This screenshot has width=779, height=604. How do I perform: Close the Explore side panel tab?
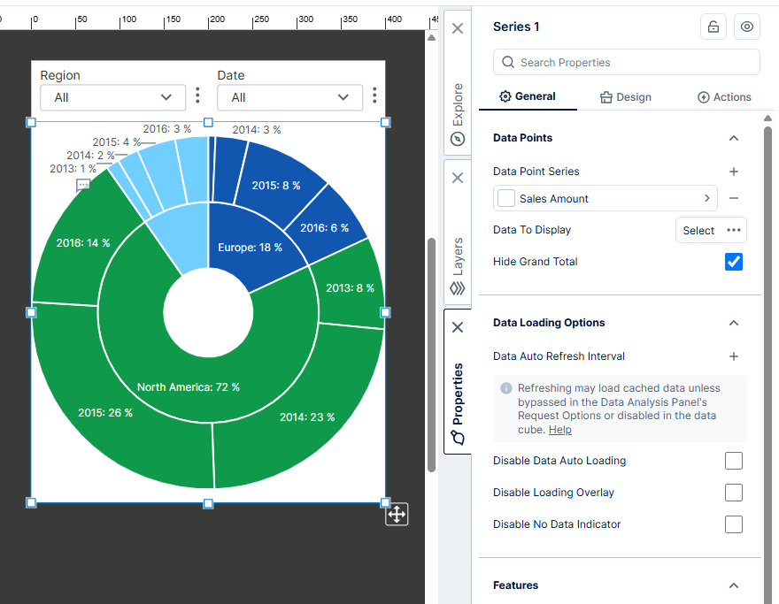pos(457,28)
